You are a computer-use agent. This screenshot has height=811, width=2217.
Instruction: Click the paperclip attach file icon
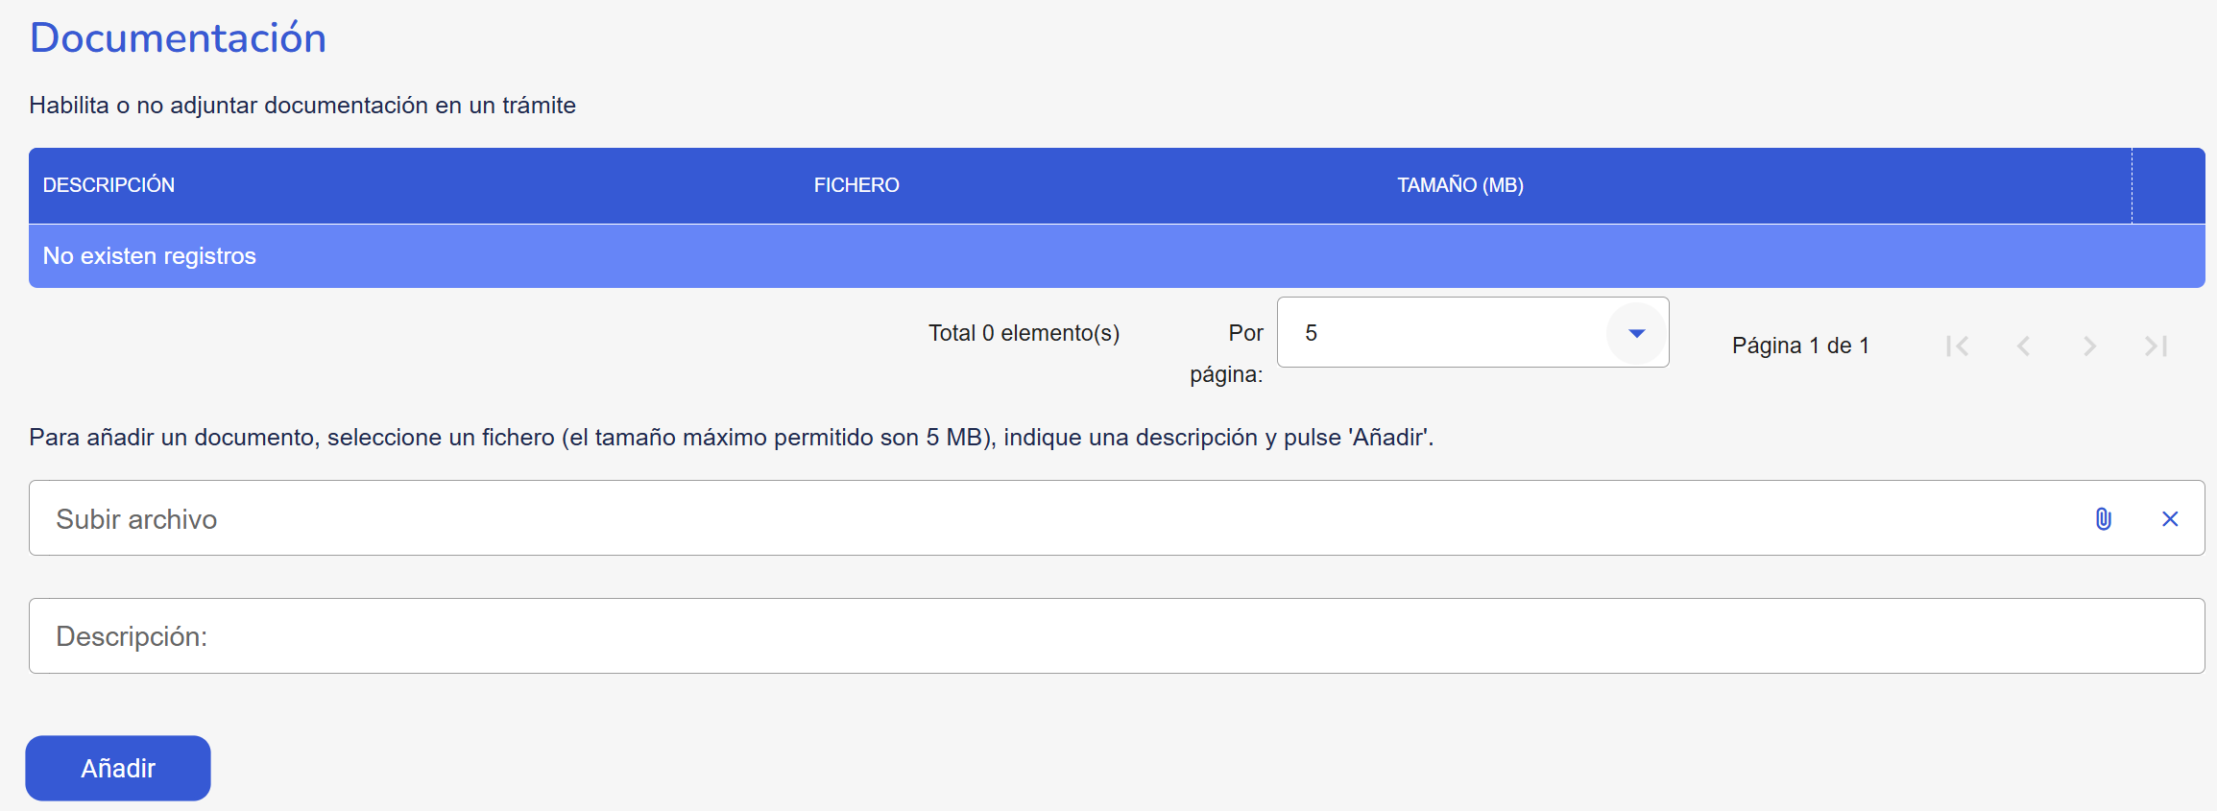tap(2103, 519)
